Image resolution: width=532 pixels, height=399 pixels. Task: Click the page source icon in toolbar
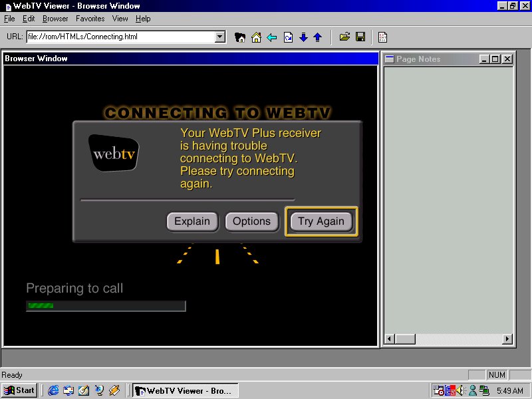(x=383, y=37)
